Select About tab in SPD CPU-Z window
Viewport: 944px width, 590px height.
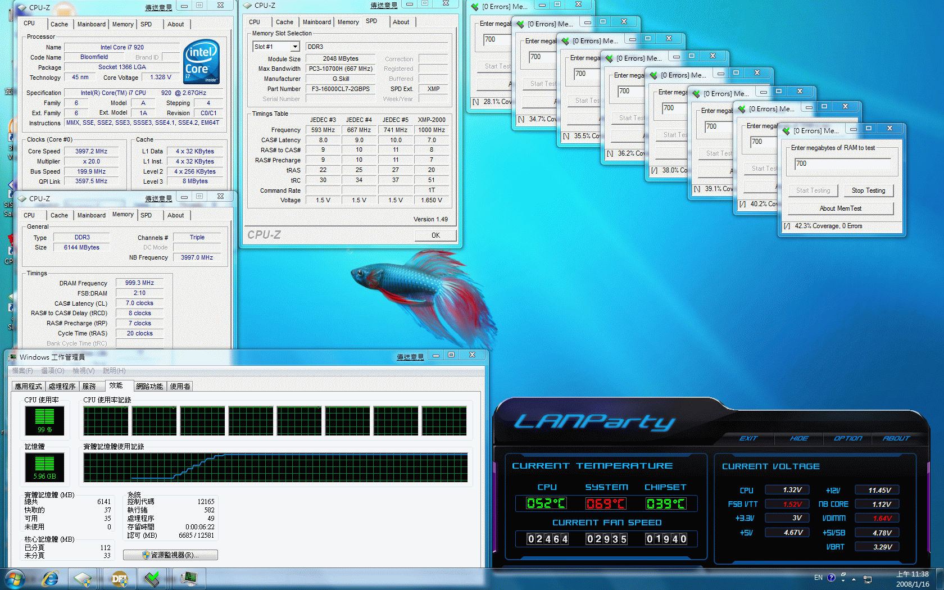tap(401, 22)
